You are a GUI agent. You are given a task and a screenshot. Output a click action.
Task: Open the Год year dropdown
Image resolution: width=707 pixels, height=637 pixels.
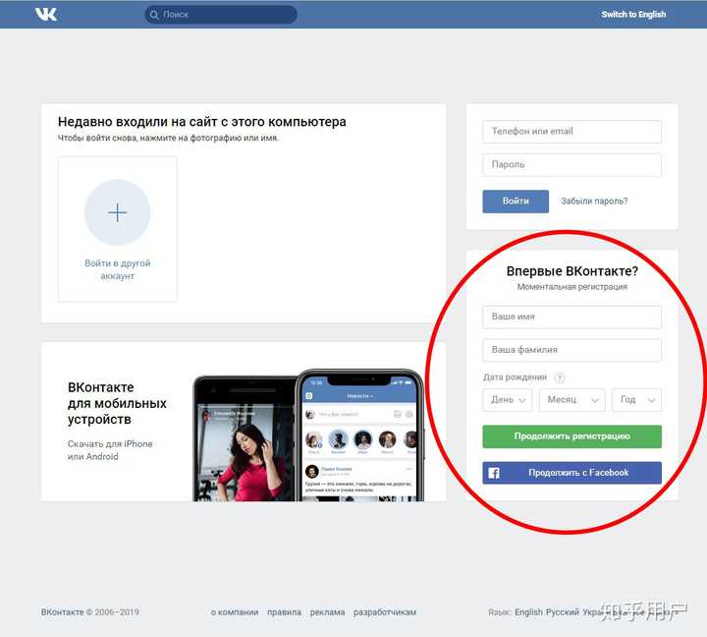click(x=636, y=400)
